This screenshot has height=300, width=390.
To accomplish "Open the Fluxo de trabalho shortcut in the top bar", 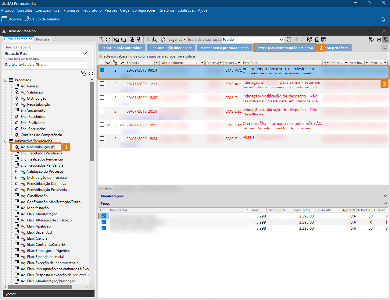I will click(x=42, y=19).
